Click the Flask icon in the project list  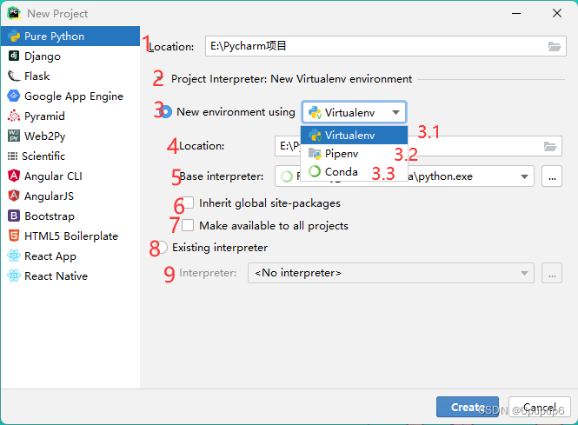[x=14, y=76]
